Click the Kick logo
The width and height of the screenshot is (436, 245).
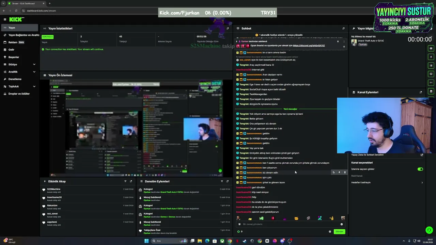coord(16,19)
